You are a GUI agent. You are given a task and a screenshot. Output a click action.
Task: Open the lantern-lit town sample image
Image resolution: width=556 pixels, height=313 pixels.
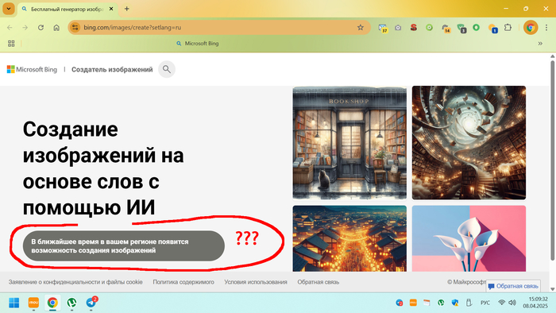[x=349, y=238]
